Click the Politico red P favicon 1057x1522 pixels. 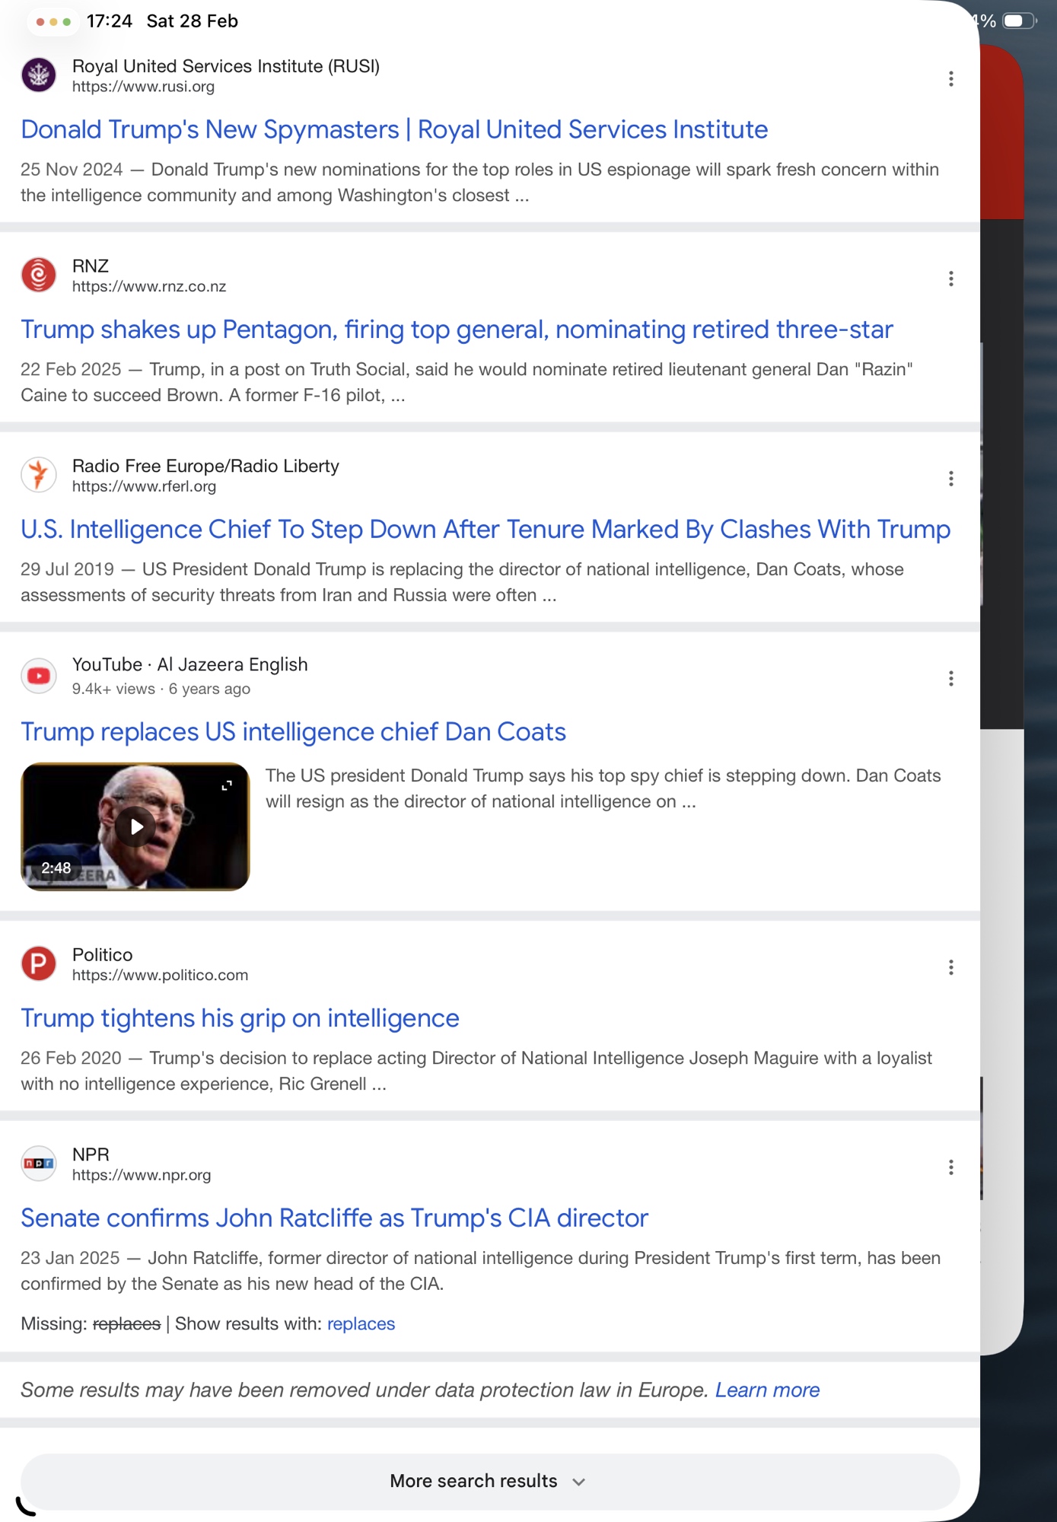click(39, 963)
